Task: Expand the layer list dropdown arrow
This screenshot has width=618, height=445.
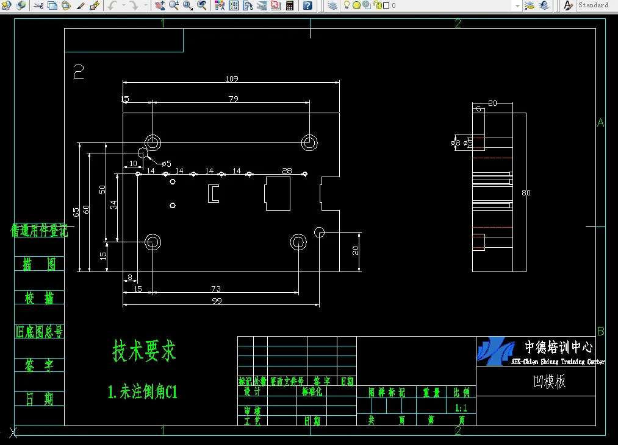Action: tap(517, 5)
